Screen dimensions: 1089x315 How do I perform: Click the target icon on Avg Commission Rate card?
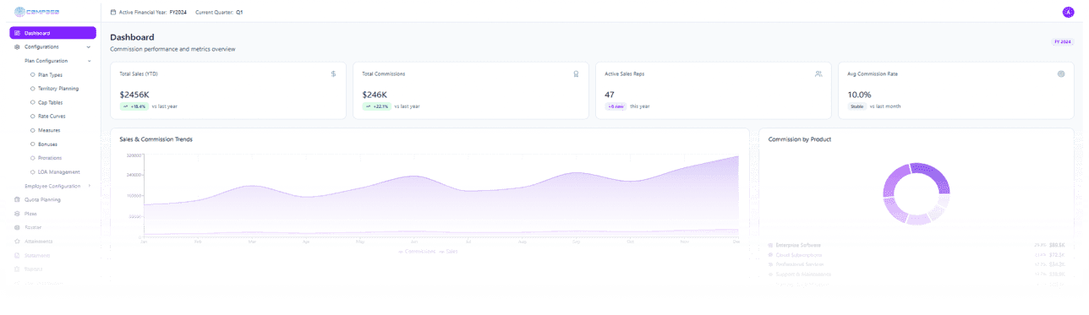(x=1061, y=73)
